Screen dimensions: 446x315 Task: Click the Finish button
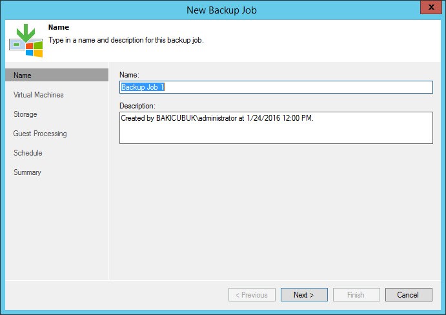tap(356, 295)
